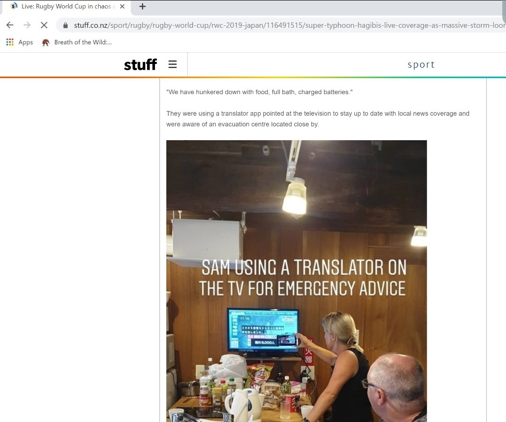Select the Live: Rugby World Cup tab
The width and height of the screenshot is (506, 422).
66,7
